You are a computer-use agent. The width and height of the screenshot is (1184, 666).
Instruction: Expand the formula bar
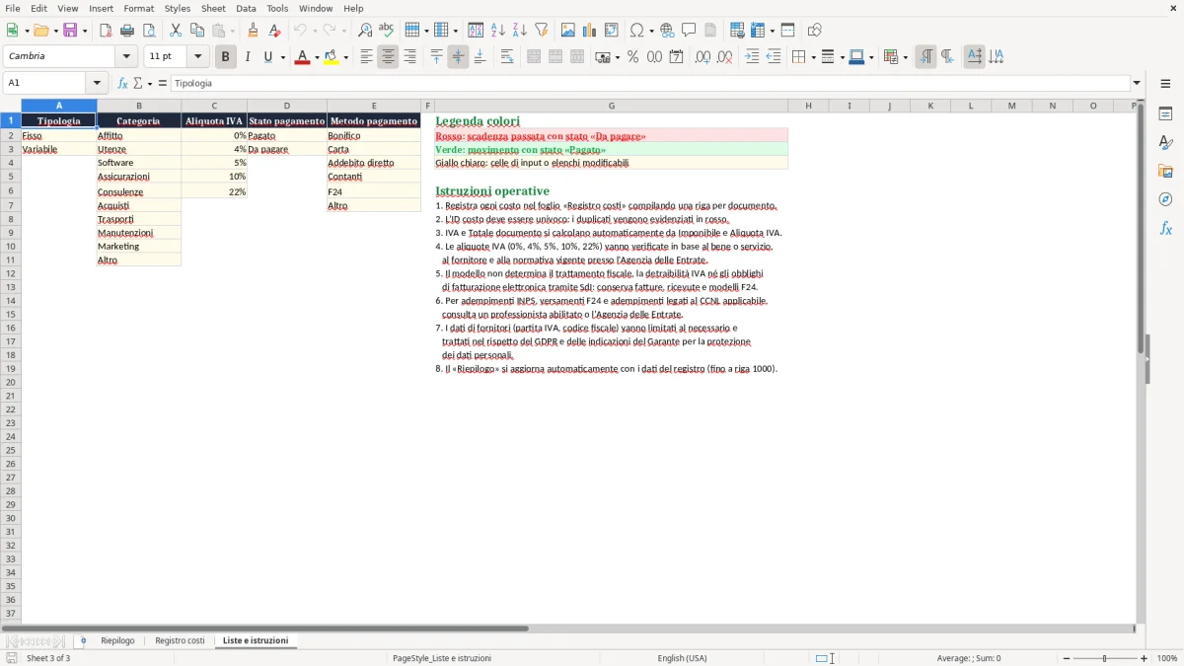1137,84
